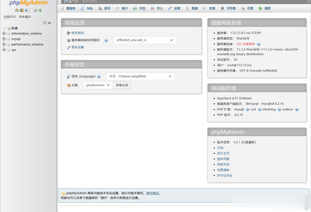Screen dimensions: 311x212
Task: Click the 近期访问 button
Action: pos(10,17)
